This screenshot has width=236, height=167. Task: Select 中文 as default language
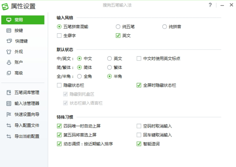[79, 59]
